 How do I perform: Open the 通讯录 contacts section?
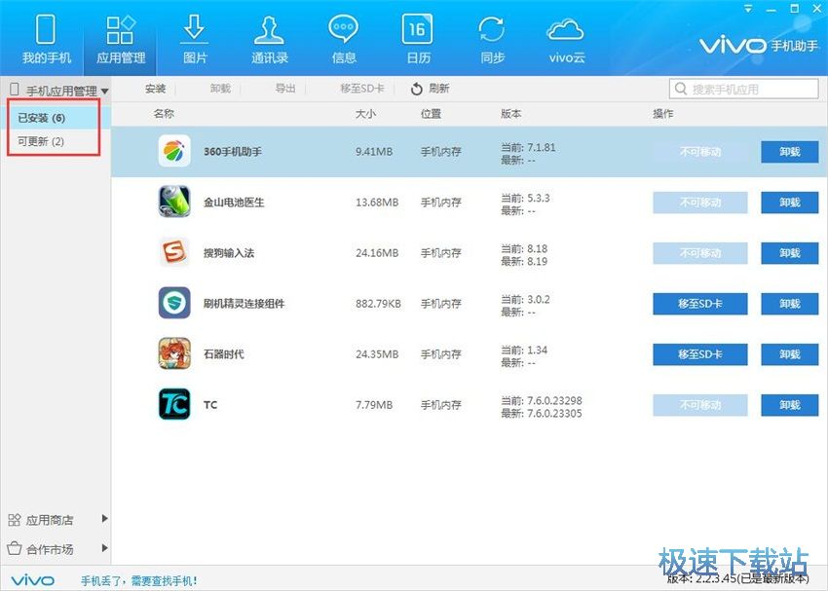click(269, 39)
